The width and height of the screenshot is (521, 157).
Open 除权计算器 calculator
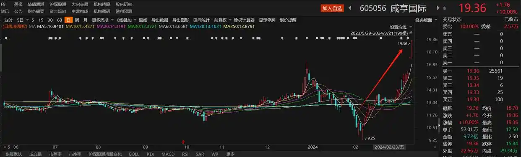click(245, 20)
